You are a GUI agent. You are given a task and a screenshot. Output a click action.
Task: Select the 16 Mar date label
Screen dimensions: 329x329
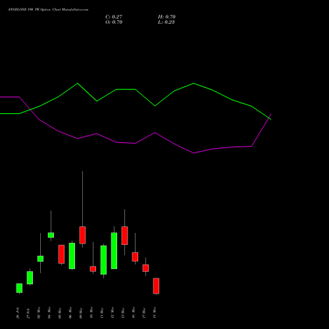point(134,313)
